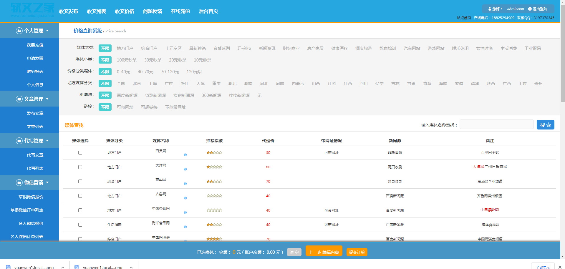Collapse 代写管理 using its caret arrow
The width and height of the screenshot is (565, 269).
[x=47, y=141]
